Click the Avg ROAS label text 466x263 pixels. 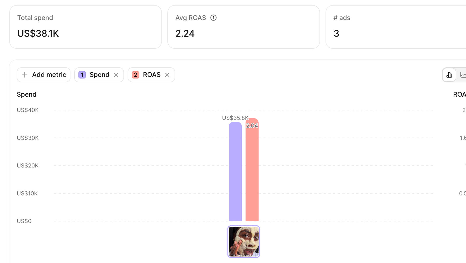click(191, 18)
